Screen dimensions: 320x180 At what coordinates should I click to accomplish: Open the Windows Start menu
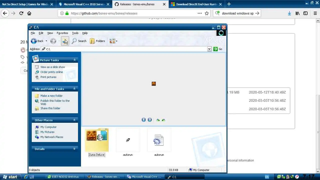[x=10, y=177]
